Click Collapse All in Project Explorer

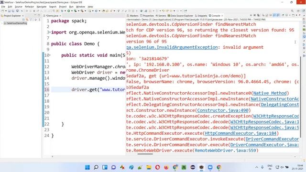tap(23, 20)
